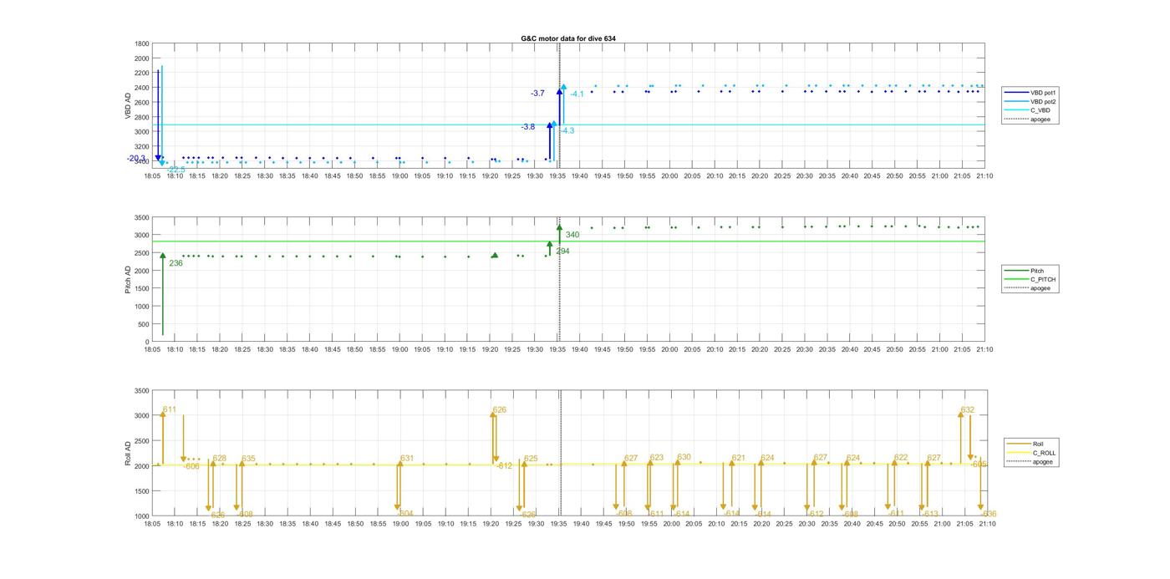This screenshot has width=1170, height=579.
Task: Click the "Roll AD" y-axis label
Action: 128,453
